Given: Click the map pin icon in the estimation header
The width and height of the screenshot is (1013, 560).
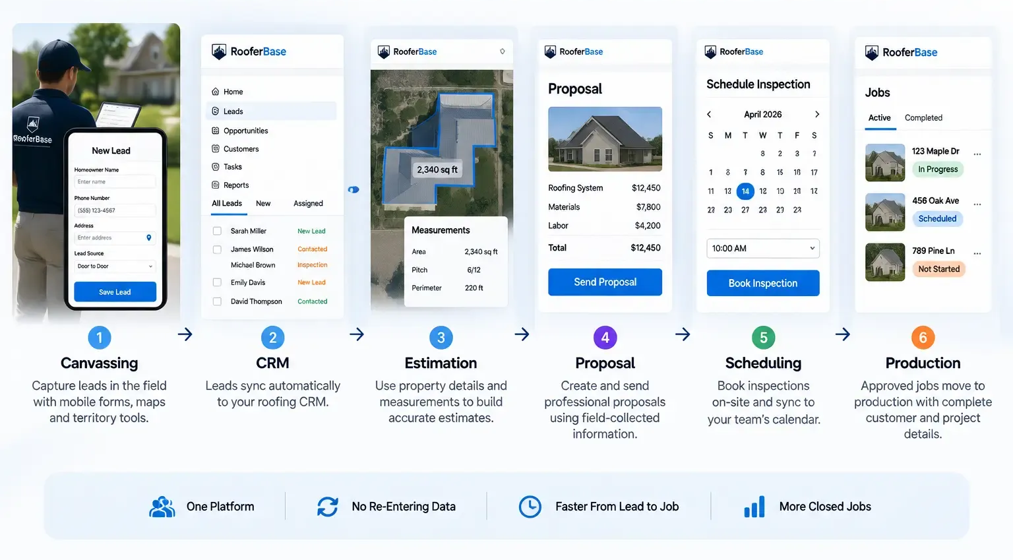Looking at the screenshot, I should coord(503,51).
